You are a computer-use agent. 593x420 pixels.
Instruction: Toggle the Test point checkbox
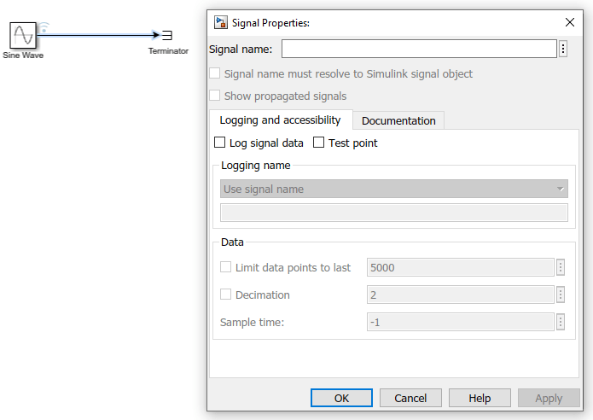coord(319,143)
